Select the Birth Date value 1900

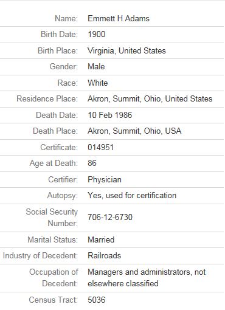pos(97,34)
